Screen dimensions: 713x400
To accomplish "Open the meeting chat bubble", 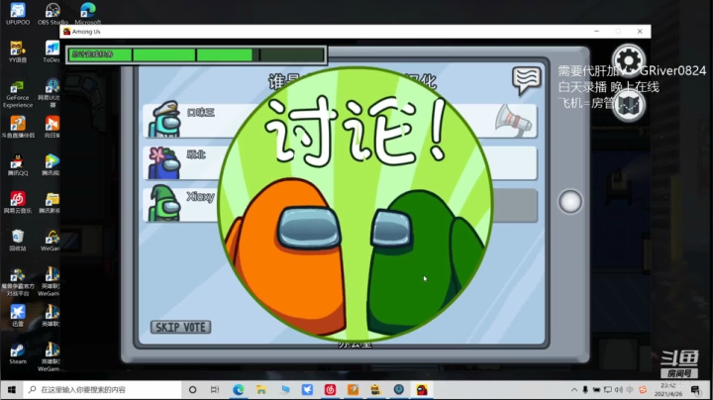I will point(526,80).
